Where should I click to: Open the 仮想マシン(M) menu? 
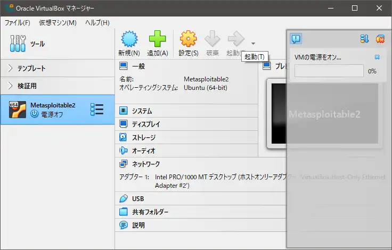(58, 23)
